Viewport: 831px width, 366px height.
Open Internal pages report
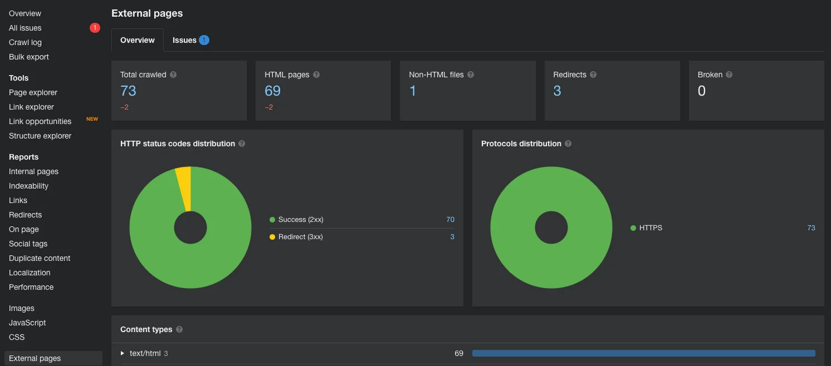click(x=33, y=171)
